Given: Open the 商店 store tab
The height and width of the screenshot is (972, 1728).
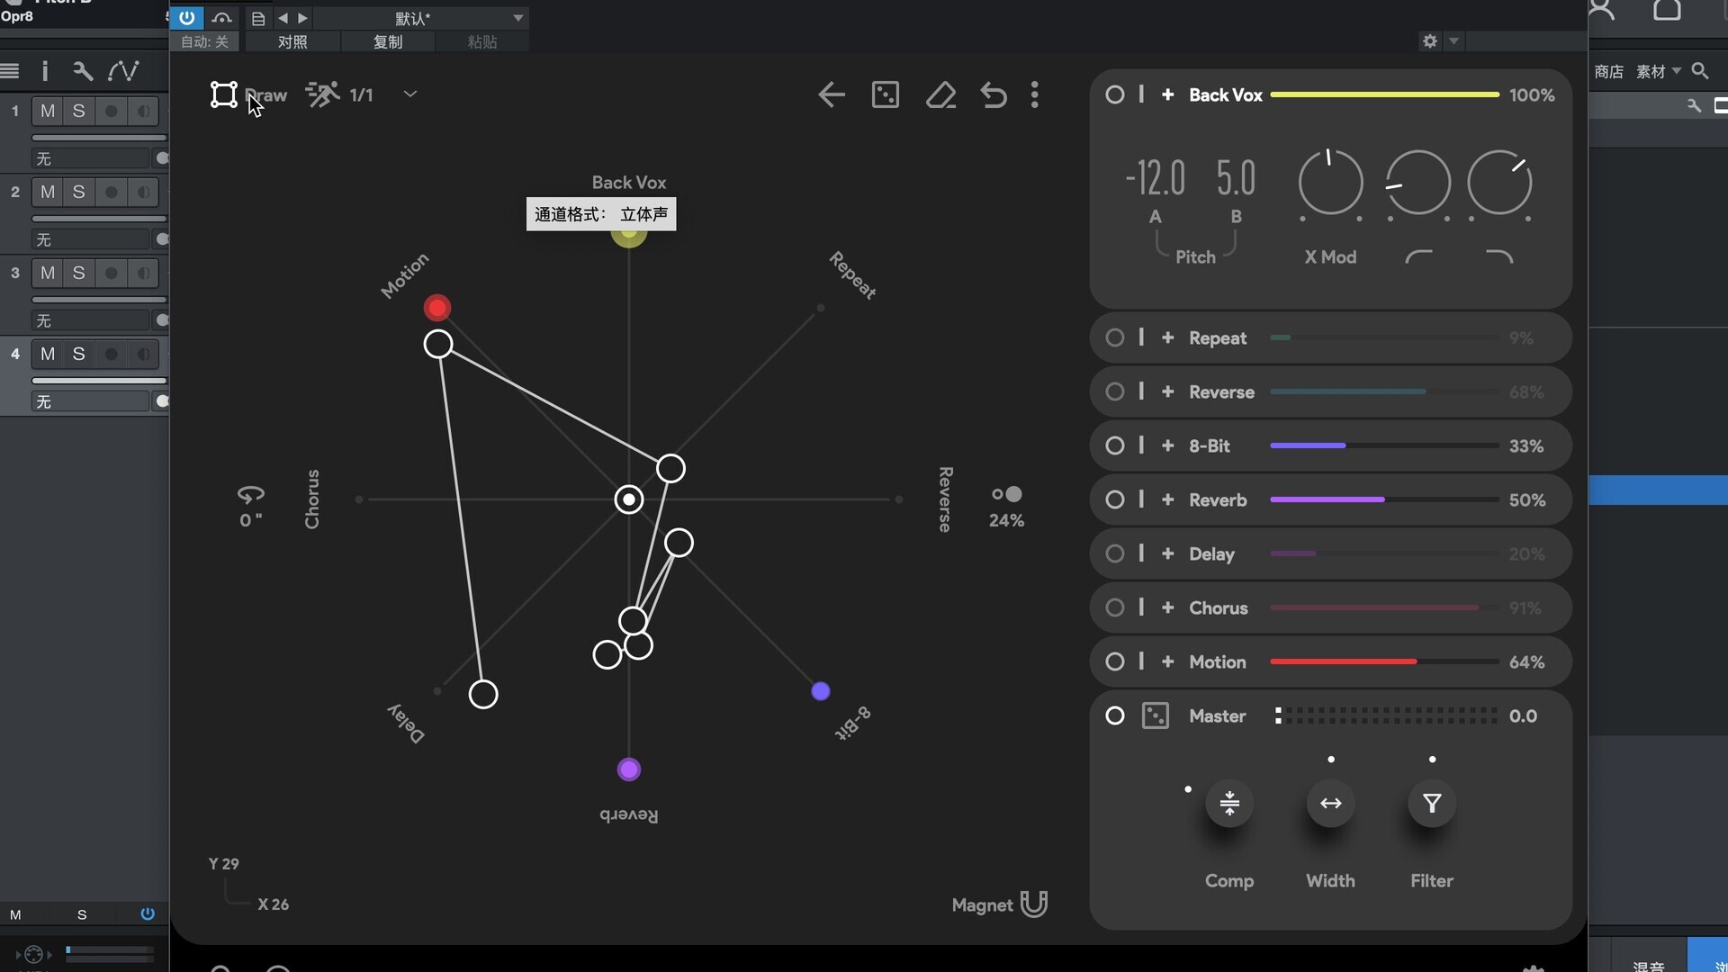Looking at the screenshot, I should [1609, 71].
